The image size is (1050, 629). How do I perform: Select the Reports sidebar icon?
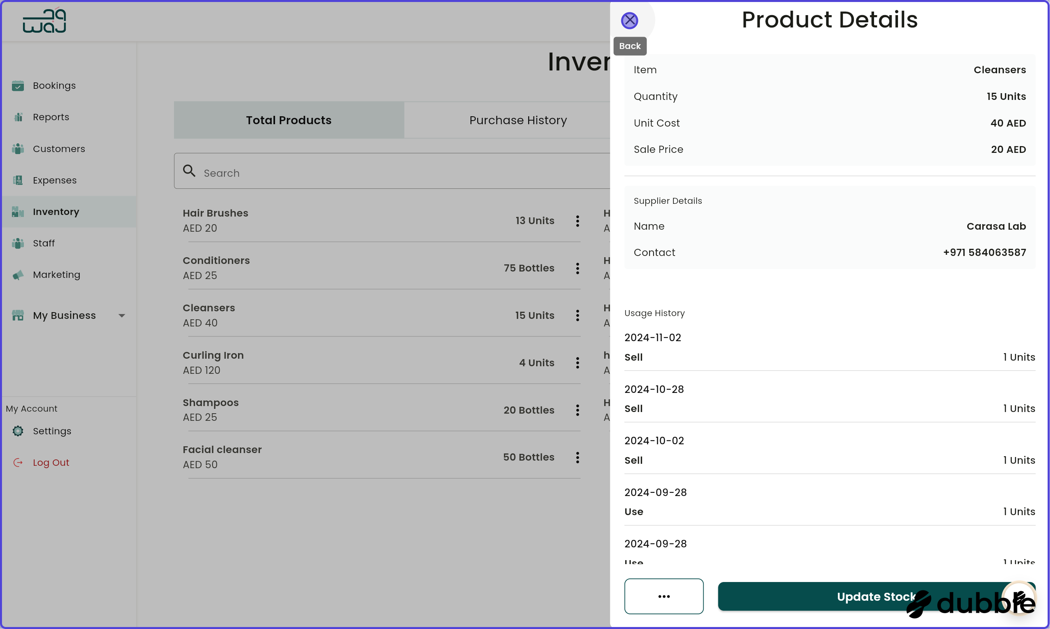[18, 117]
